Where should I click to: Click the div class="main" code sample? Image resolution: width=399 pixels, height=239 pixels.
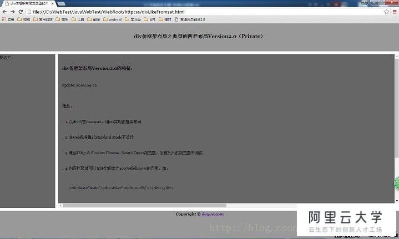coord(122,187)
